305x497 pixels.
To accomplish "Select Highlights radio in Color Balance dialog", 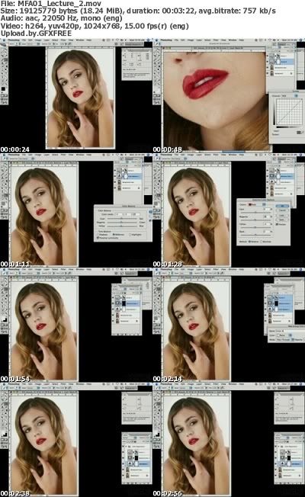I will [x=130, y=235].
